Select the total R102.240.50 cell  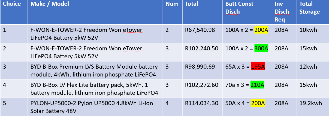(201, 48)
